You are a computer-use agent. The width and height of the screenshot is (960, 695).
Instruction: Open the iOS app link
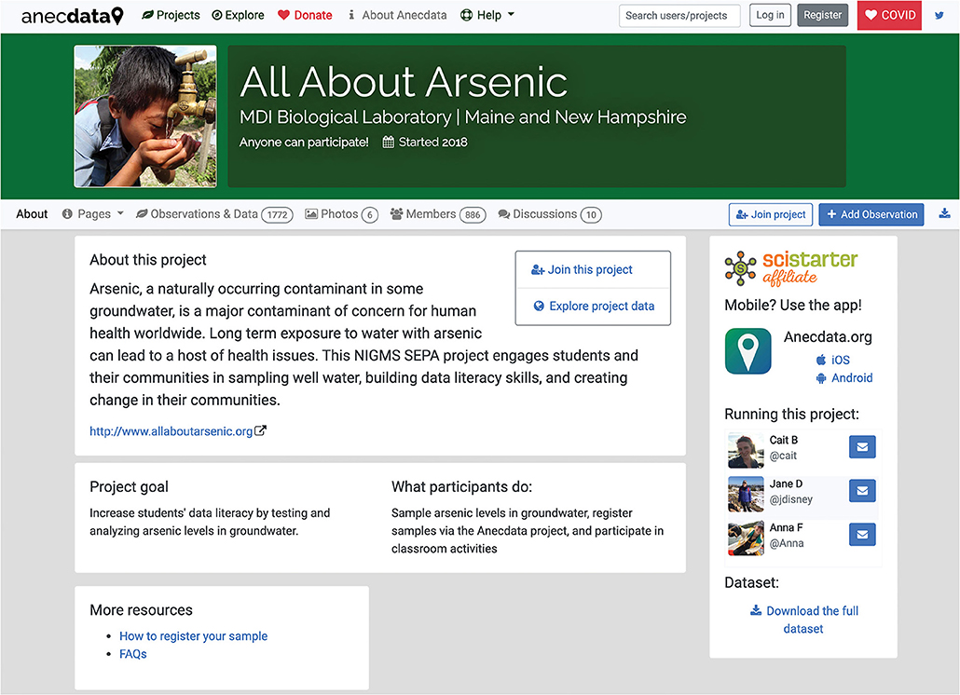tap(833, 360)
